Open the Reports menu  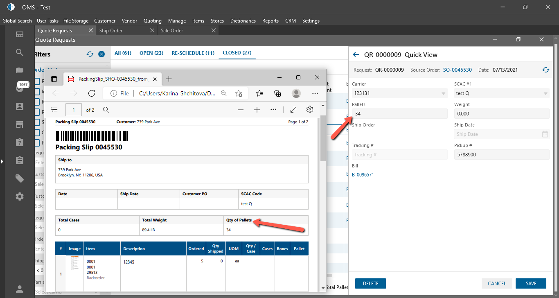point(270,21)
